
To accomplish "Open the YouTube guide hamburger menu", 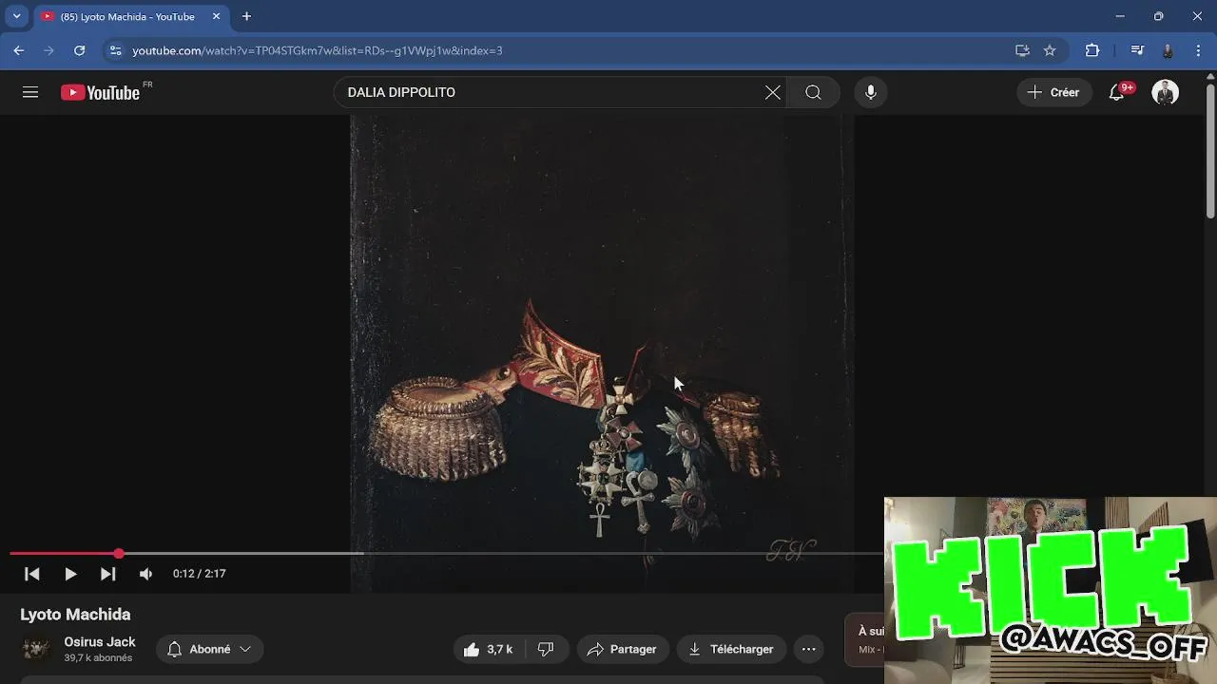I will (x=30, y=92).
